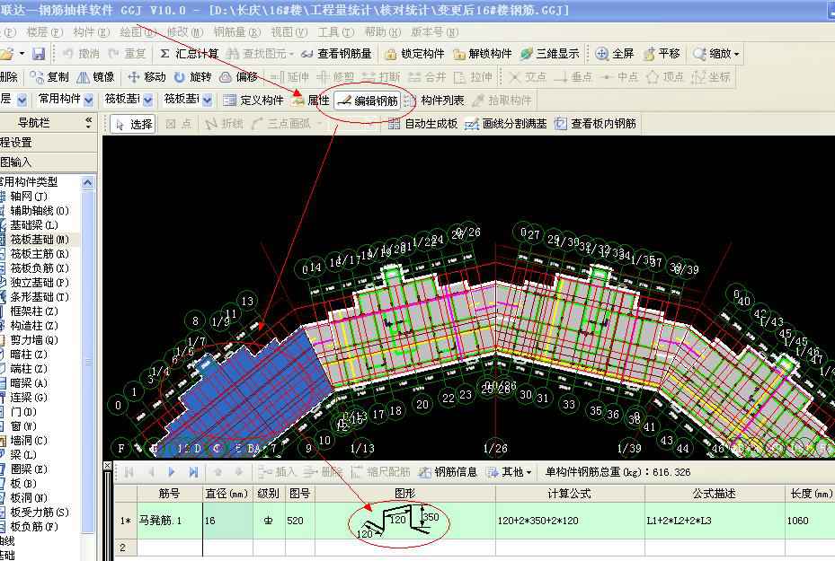Open 查看钢筋量 to view rebar quantity

pyautogui.click(x=336, y=54)
